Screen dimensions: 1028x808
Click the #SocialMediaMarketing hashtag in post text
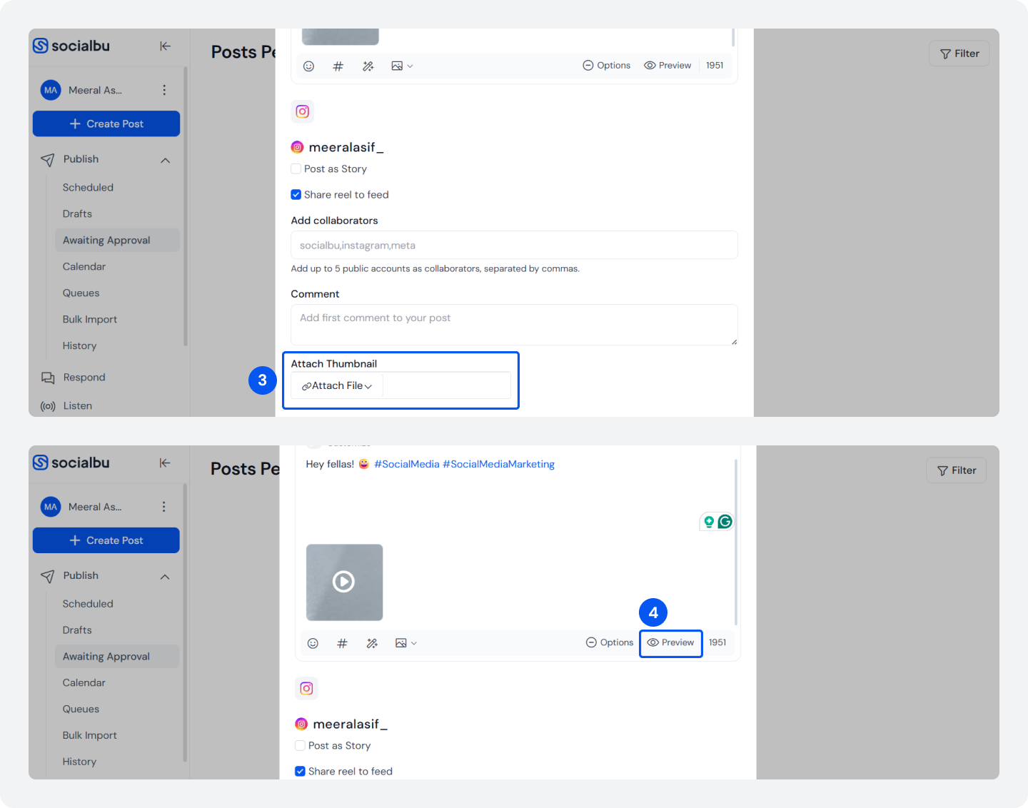click(x=498, y=464)
